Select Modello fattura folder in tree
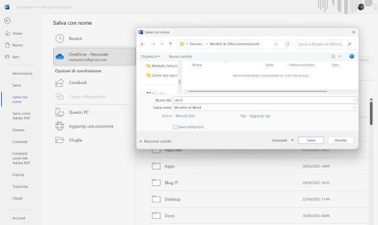This screenshot has height=225, width=378. point(162,66)
